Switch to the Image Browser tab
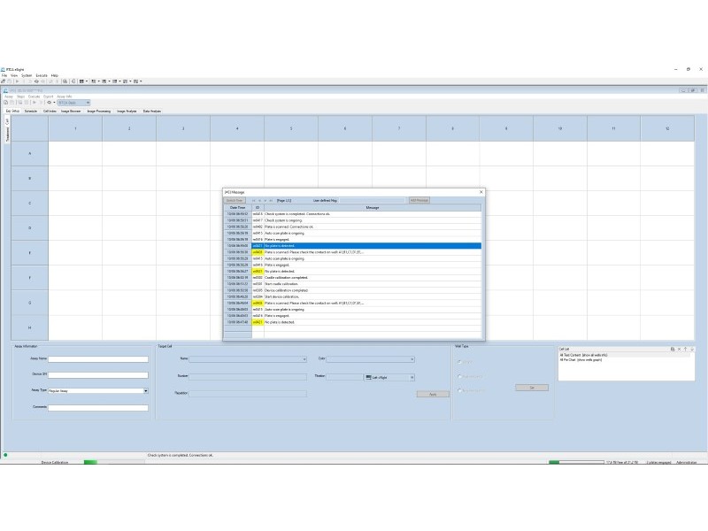 click(x=71, y=112)
